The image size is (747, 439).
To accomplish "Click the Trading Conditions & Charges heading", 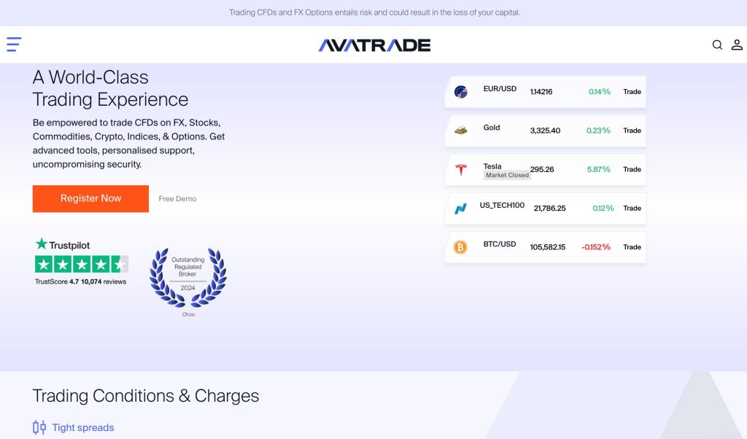I will [146, 396].
